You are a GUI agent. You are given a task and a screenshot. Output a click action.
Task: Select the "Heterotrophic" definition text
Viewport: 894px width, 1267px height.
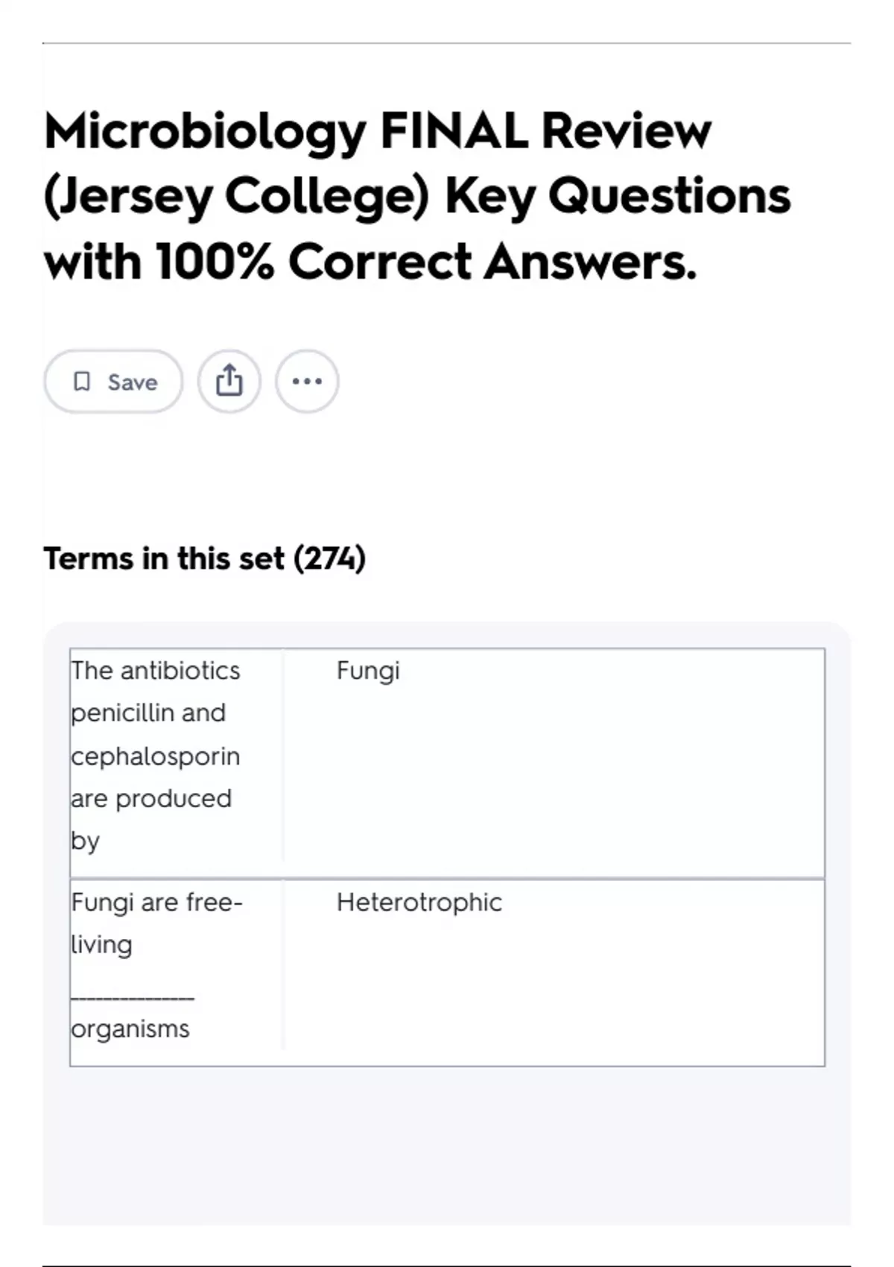click(x=419, y=903)
